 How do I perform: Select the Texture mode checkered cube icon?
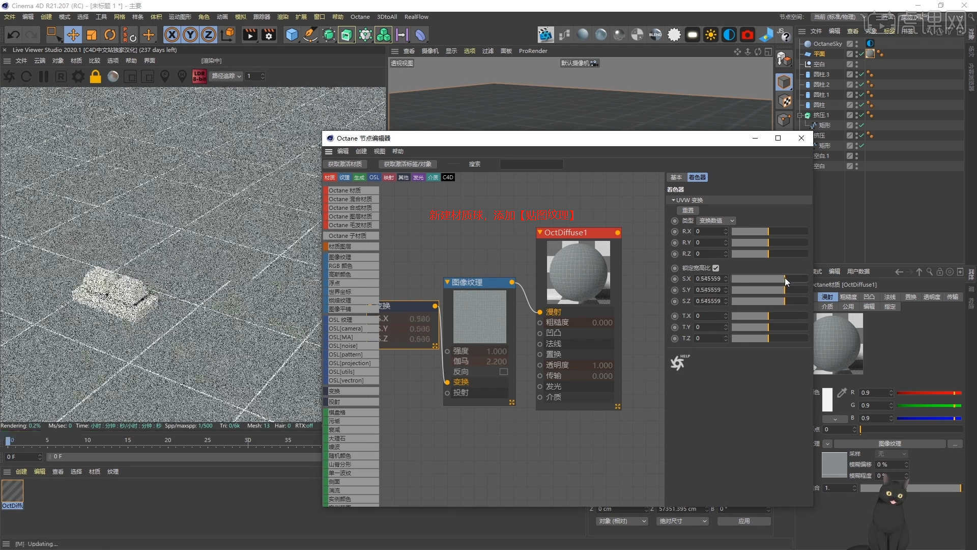[x=784, y=101]
